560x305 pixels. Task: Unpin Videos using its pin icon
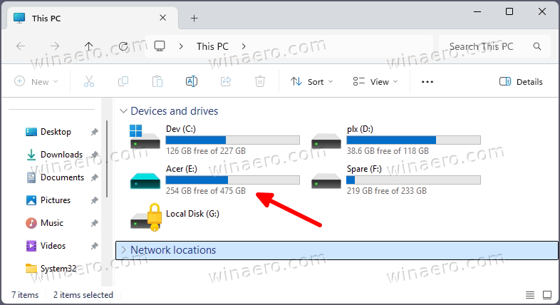(x=94, y=246)
